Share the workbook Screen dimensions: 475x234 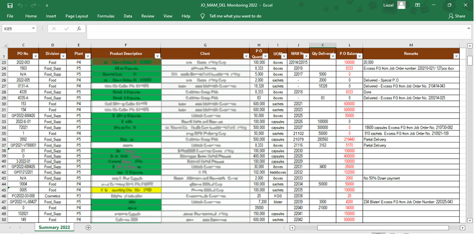pyautogui.click(x=457, y=16)
